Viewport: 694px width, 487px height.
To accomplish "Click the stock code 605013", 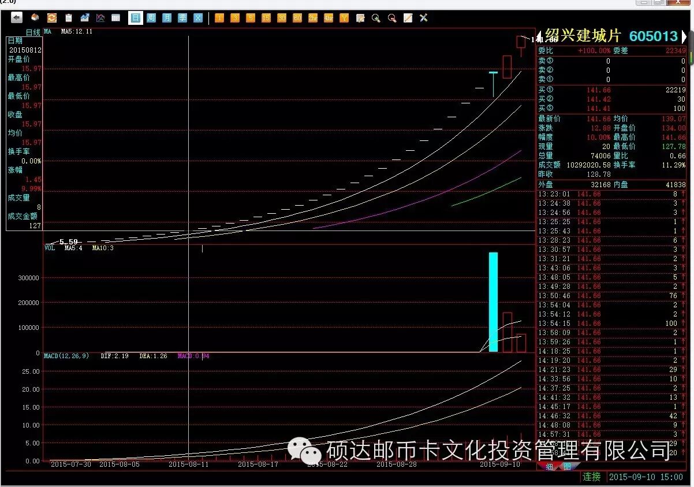I will 653,36.
